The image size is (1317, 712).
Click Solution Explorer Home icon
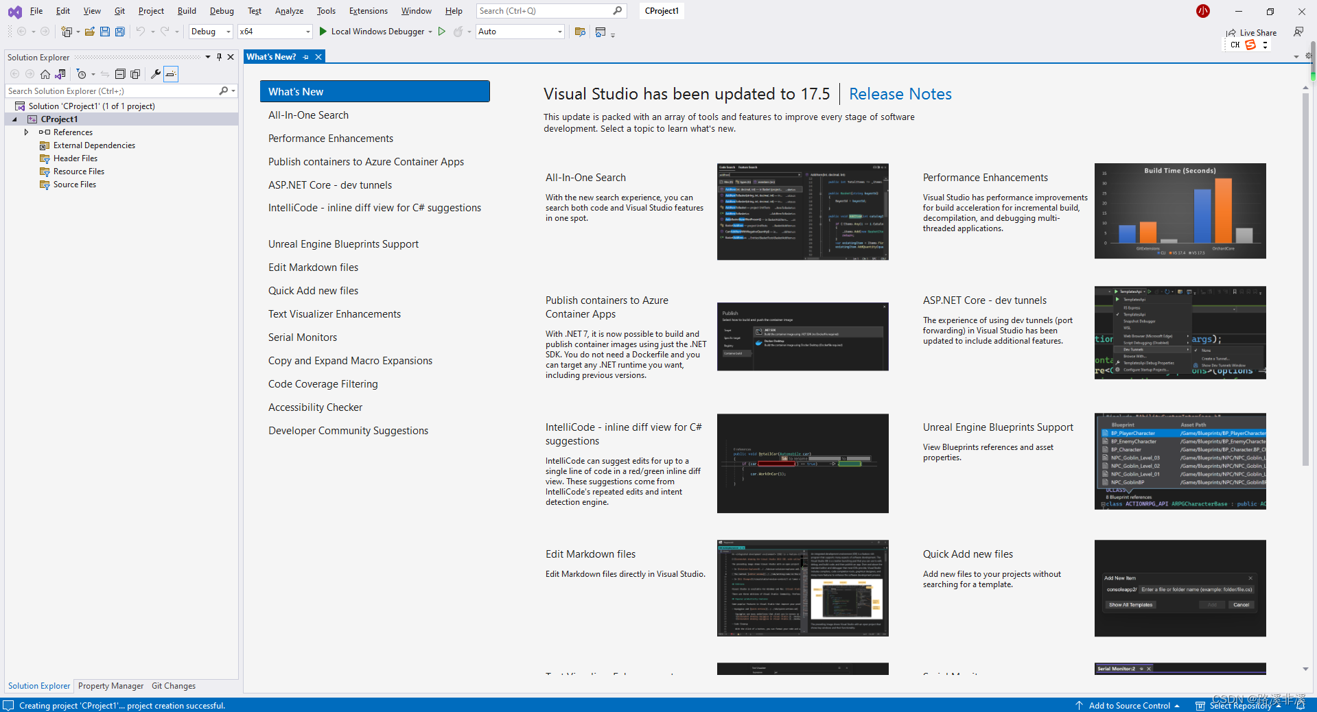click(45, 74)
